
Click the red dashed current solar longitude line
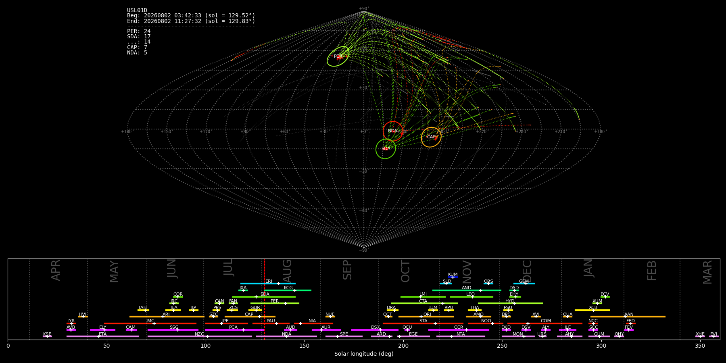click(265, 299)
